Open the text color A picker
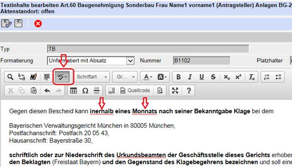Image resolution: width=292 pixels, height=167 pixels. tap(148, 77)
